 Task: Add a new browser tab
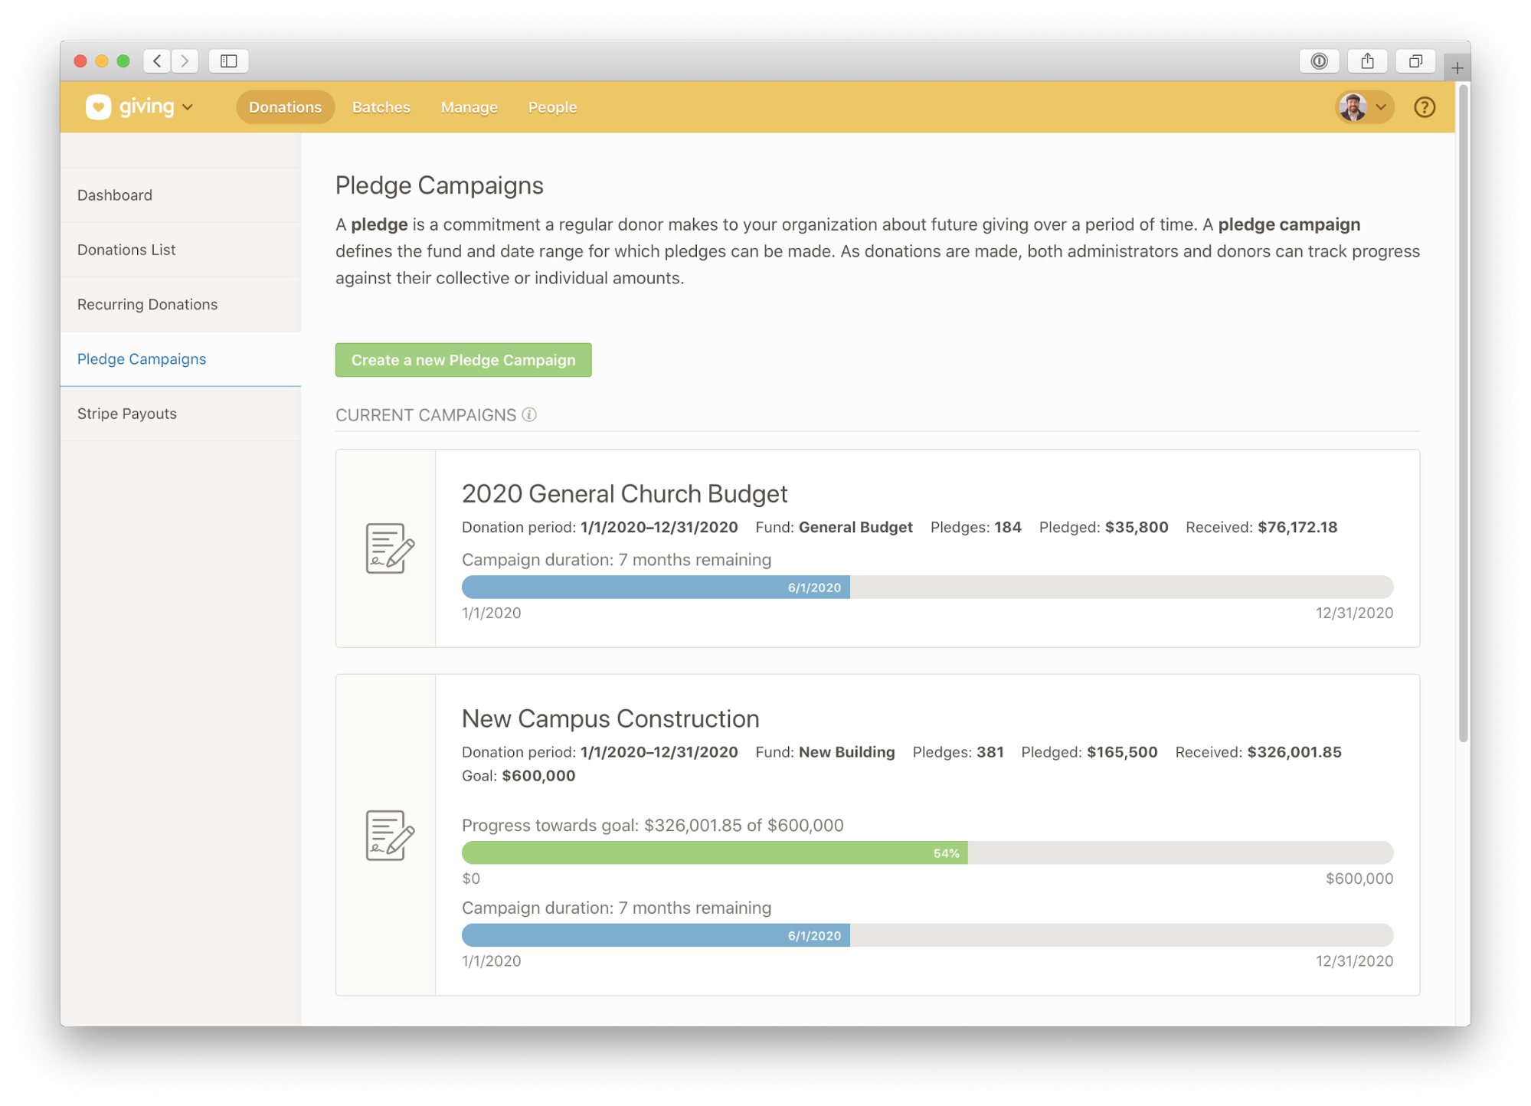click(1457, 68)
